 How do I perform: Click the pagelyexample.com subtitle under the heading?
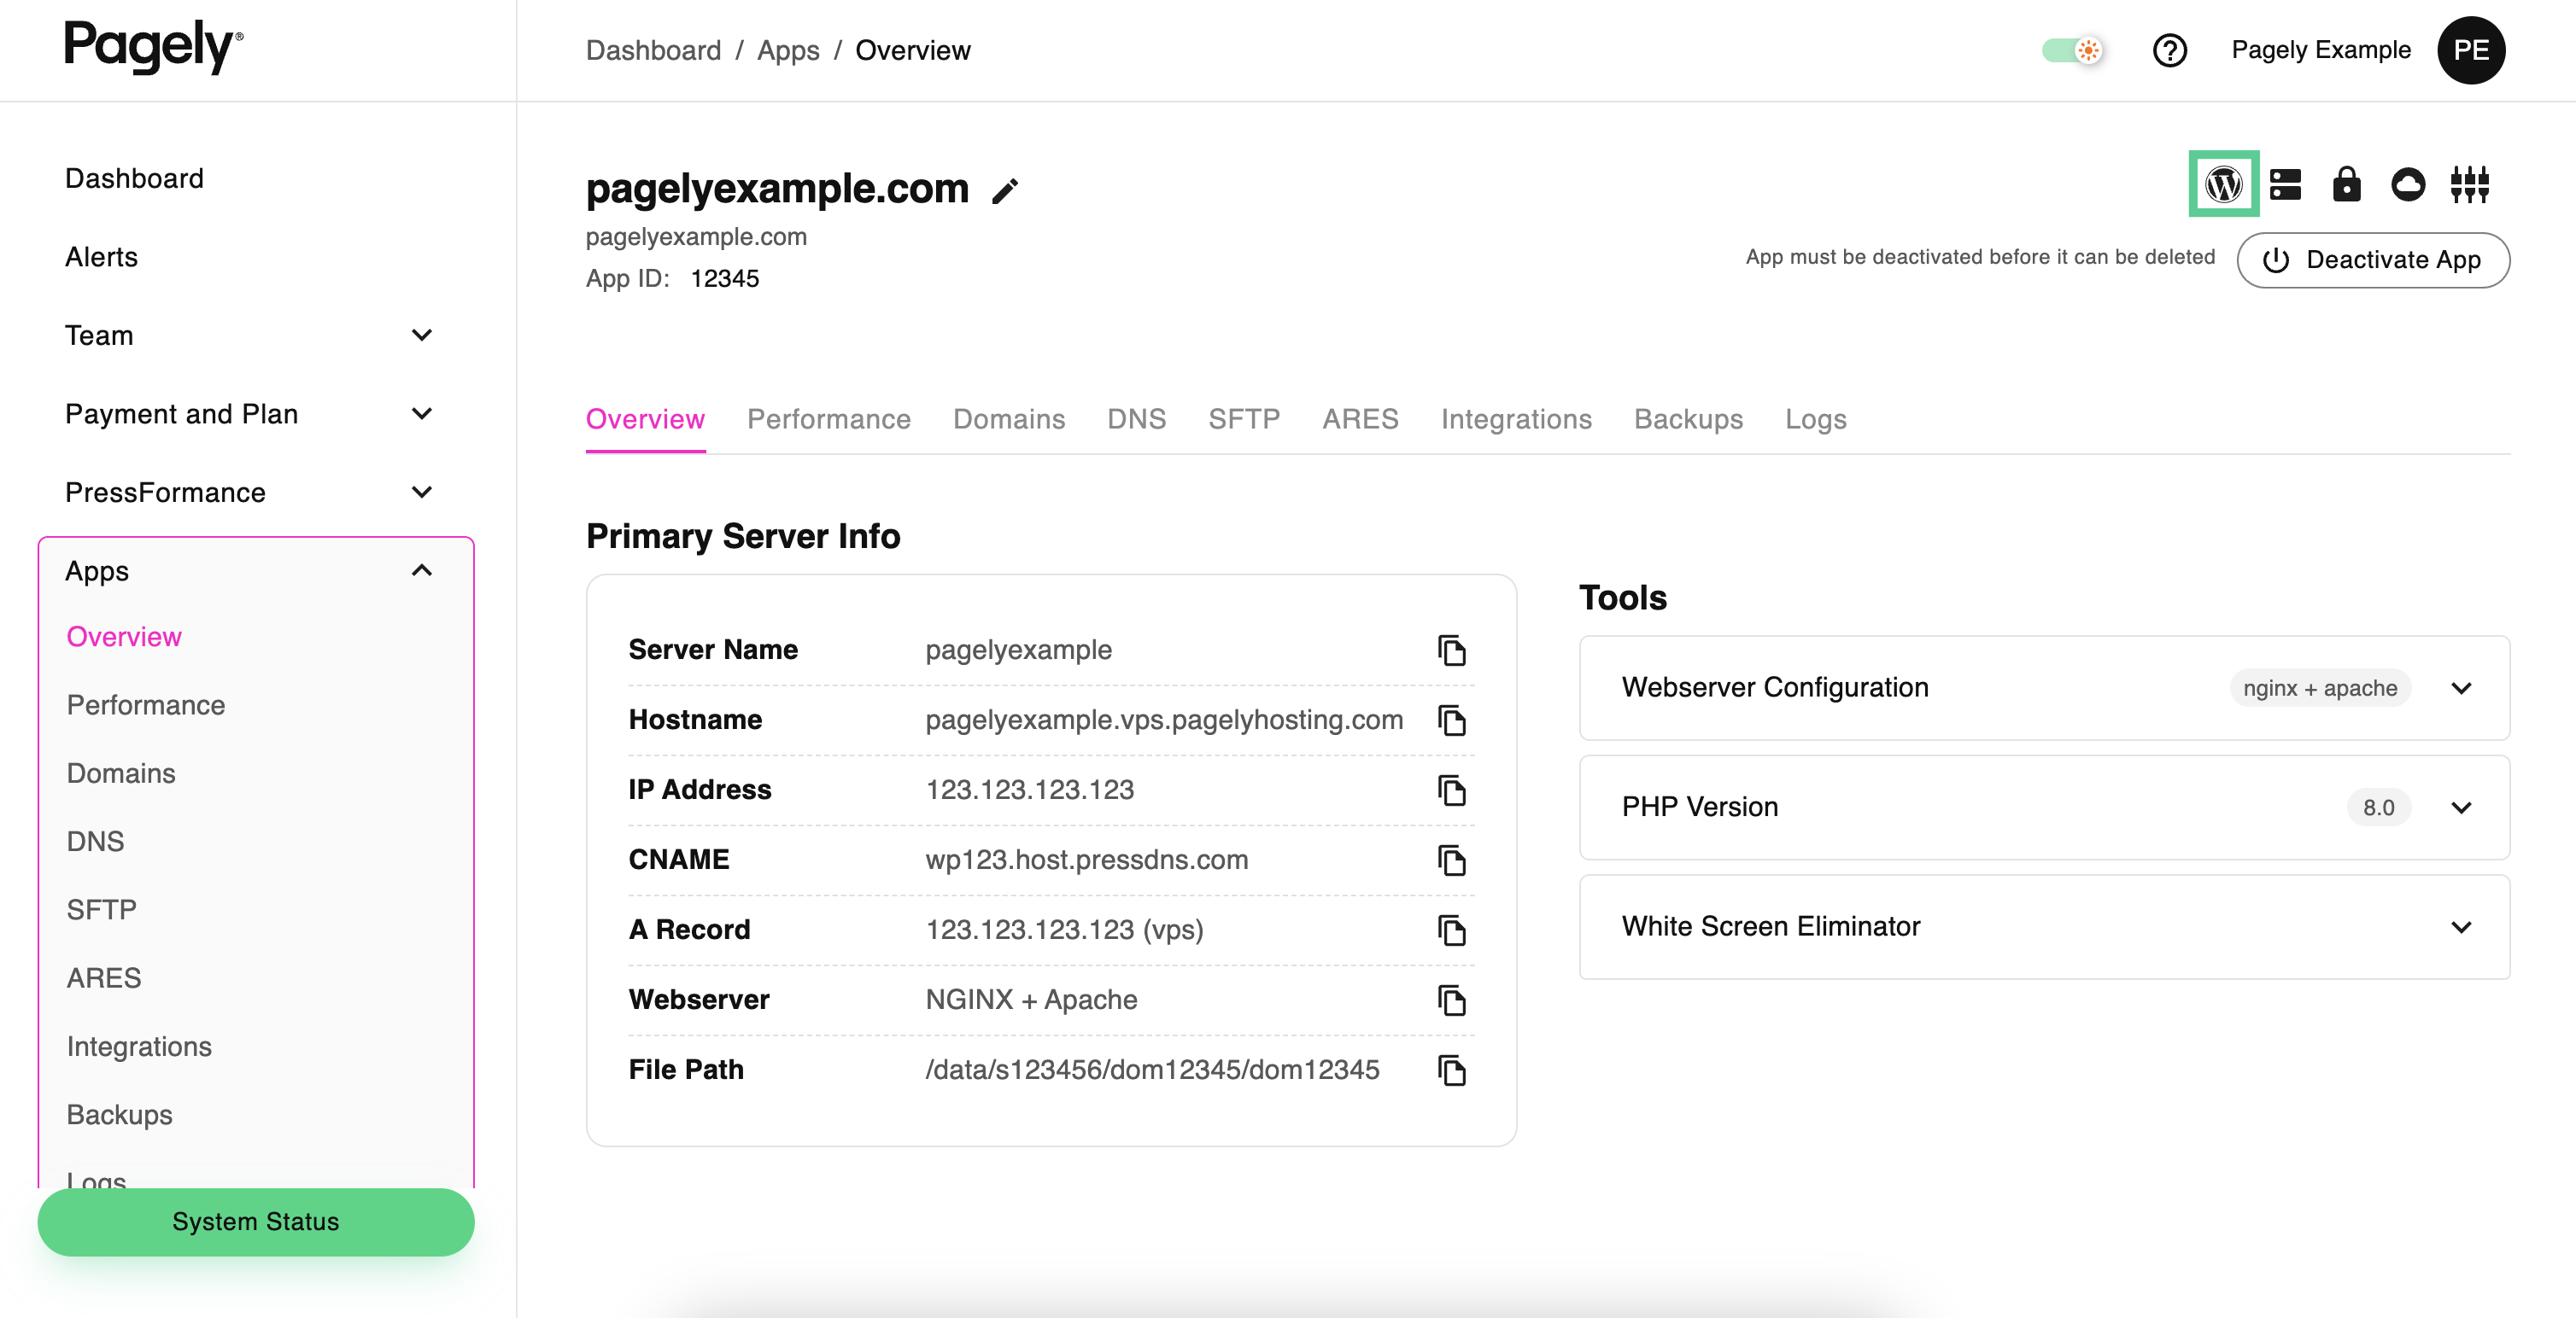696,236
